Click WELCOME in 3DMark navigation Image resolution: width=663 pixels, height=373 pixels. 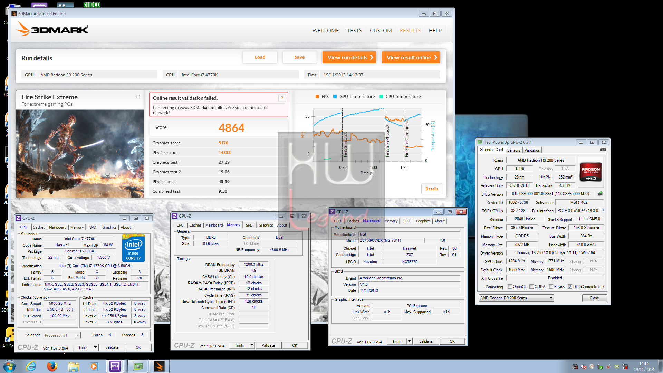click(x=326, y=30)
